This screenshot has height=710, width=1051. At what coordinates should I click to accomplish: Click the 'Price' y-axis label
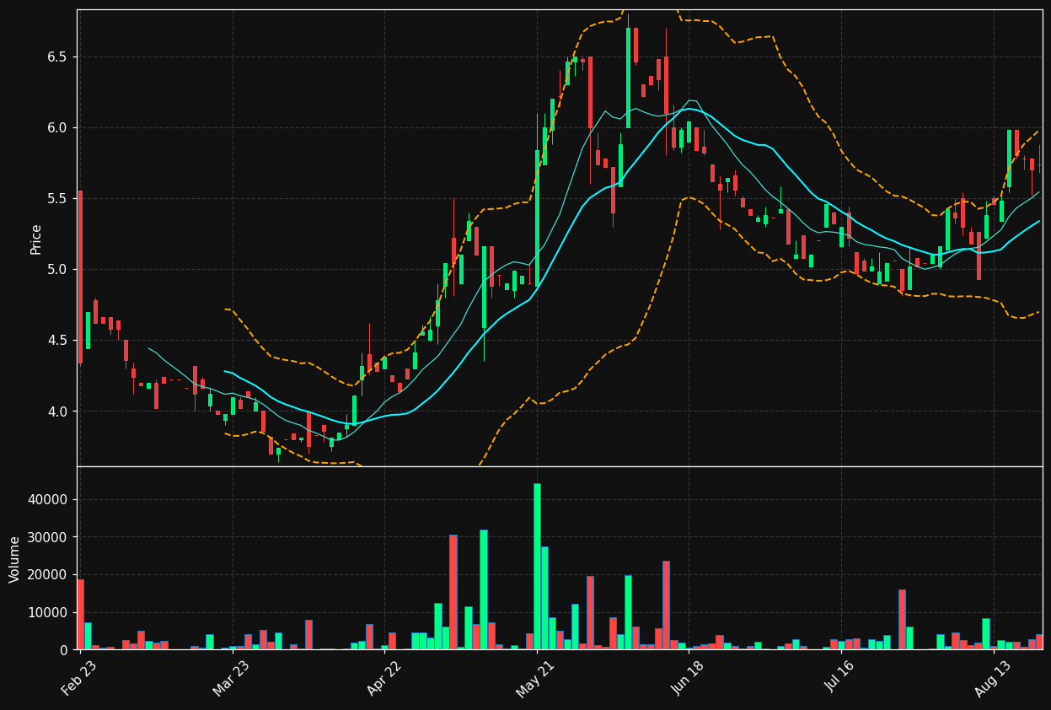tap(36, 239)
